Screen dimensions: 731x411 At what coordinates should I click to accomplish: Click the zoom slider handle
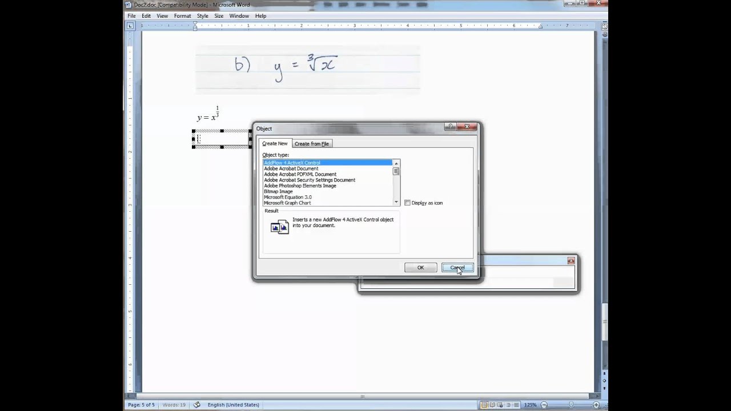[x=571, y=405]
